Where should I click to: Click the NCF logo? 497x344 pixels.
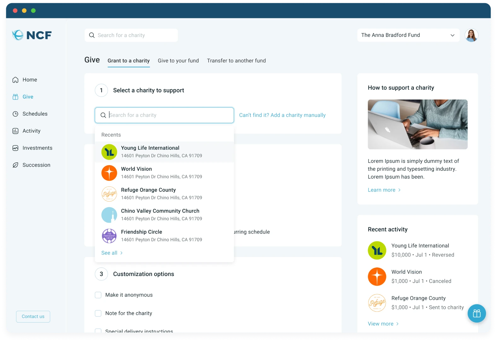click(32, 35)
